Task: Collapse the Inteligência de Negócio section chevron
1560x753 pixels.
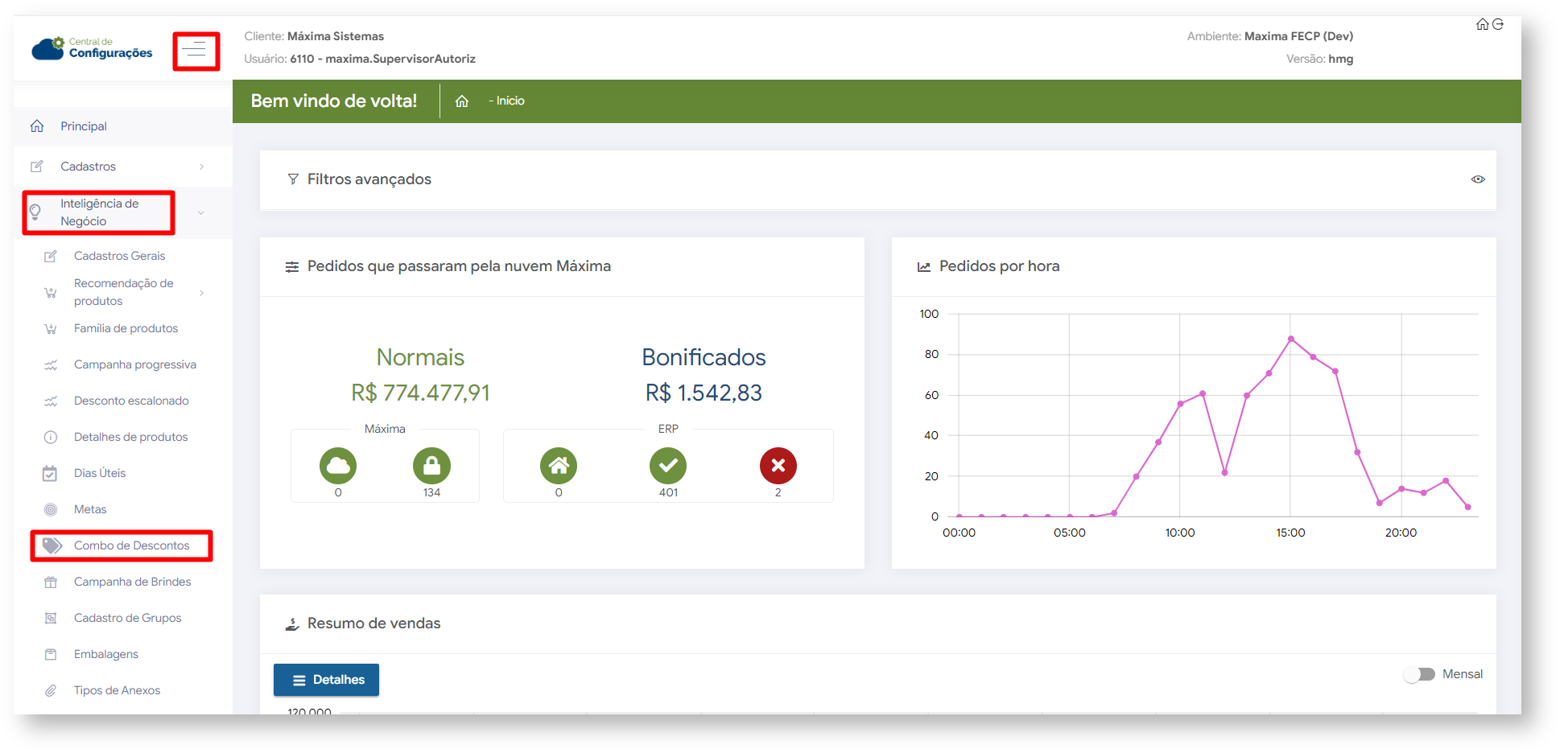Action: [x=201, y=213]
